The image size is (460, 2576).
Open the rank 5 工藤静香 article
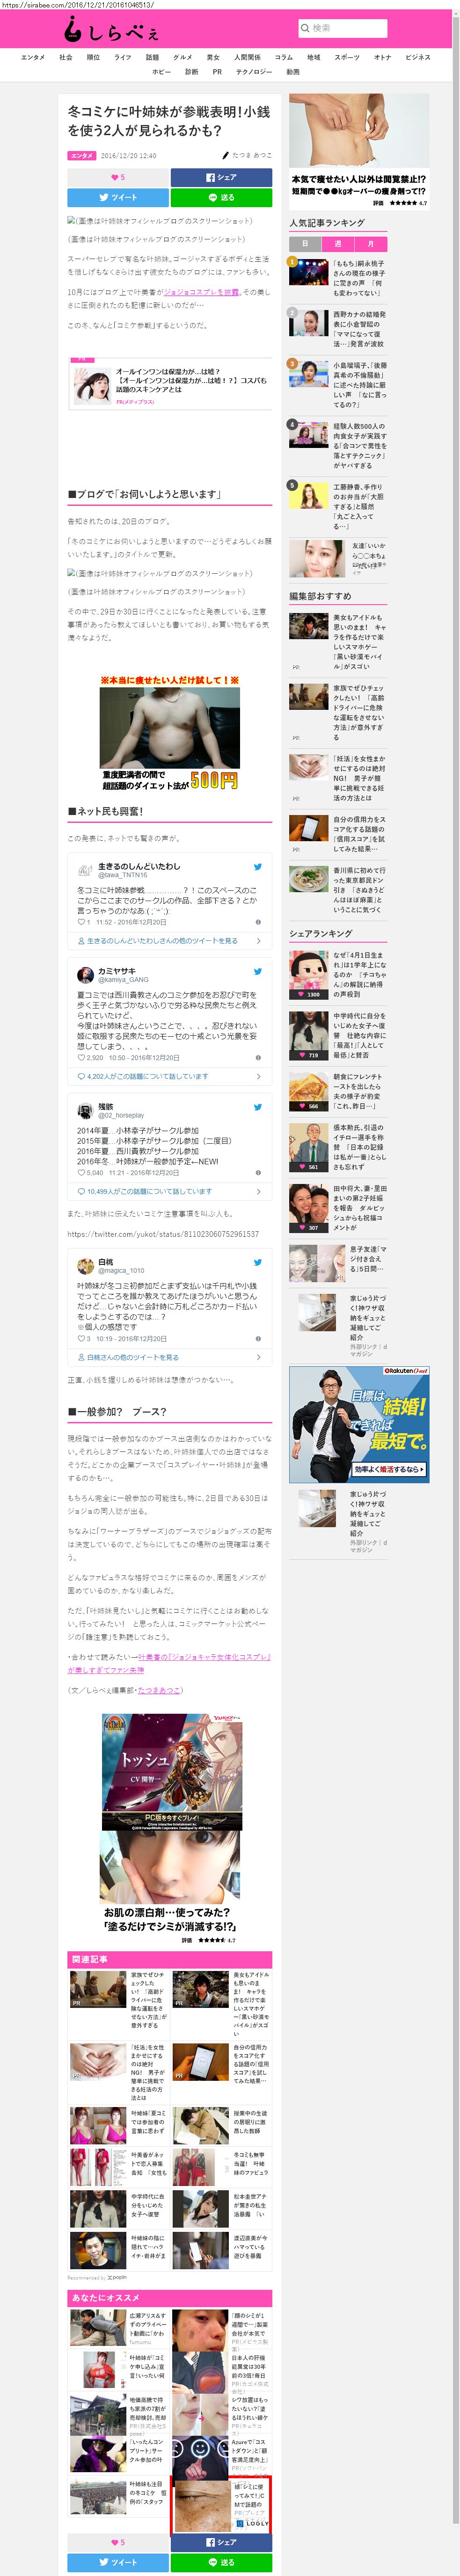point(337,506)
